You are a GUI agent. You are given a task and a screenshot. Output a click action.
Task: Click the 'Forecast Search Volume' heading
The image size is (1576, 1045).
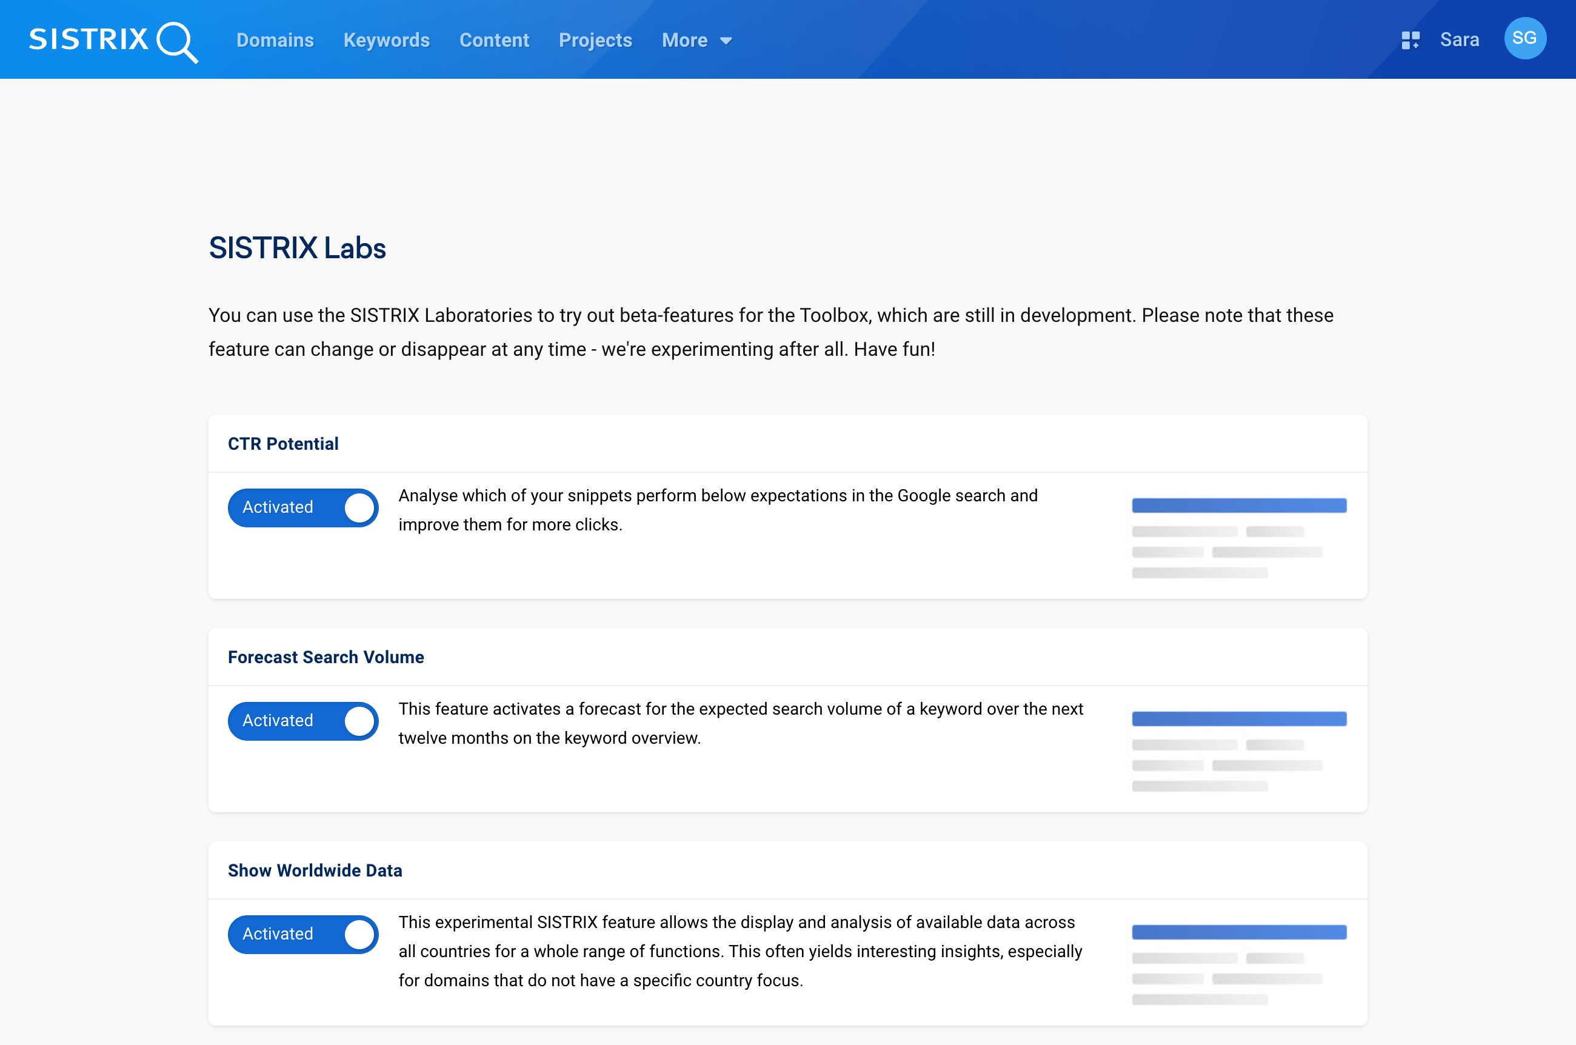pos(326,657)
